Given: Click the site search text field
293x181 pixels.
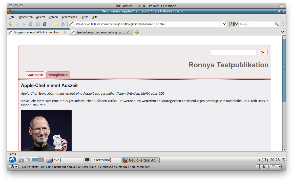Looking at the screenshot, I should click(234, 52).
